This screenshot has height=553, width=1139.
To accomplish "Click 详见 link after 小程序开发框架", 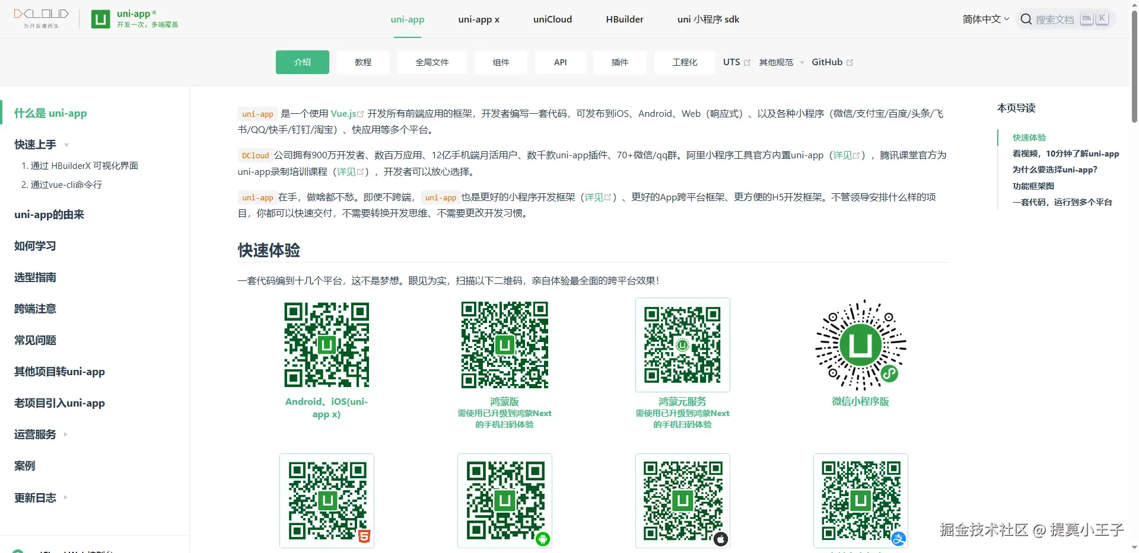I will tap(598, 197).
